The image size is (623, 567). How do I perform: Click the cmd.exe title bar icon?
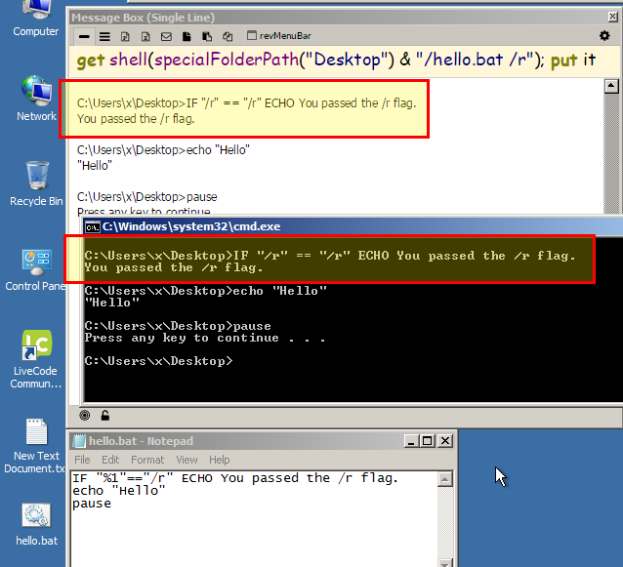92,227
